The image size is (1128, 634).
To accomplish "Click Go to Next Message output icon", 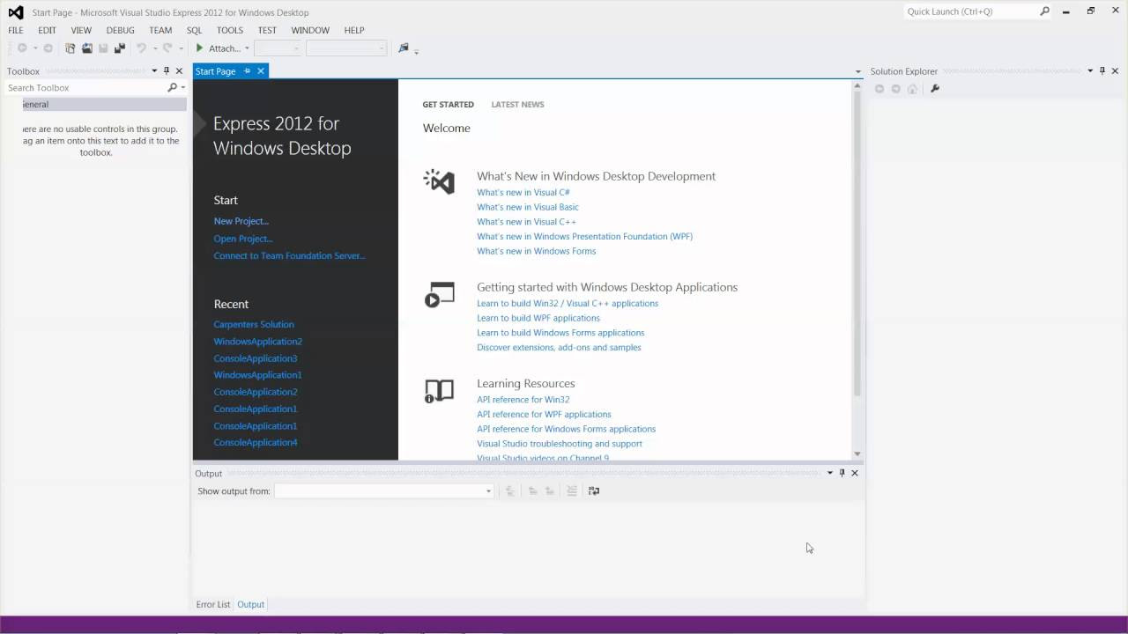I will click(549, 491).
